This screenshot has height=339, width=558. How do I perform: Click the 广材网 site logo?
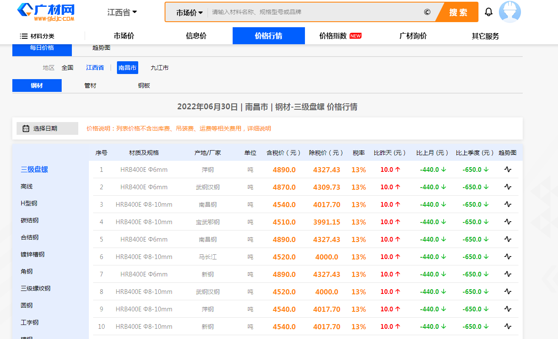tap(46, 12)
